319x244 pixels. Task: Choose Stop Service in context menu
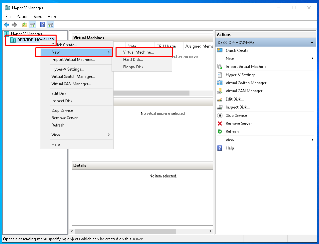[77, 111]
